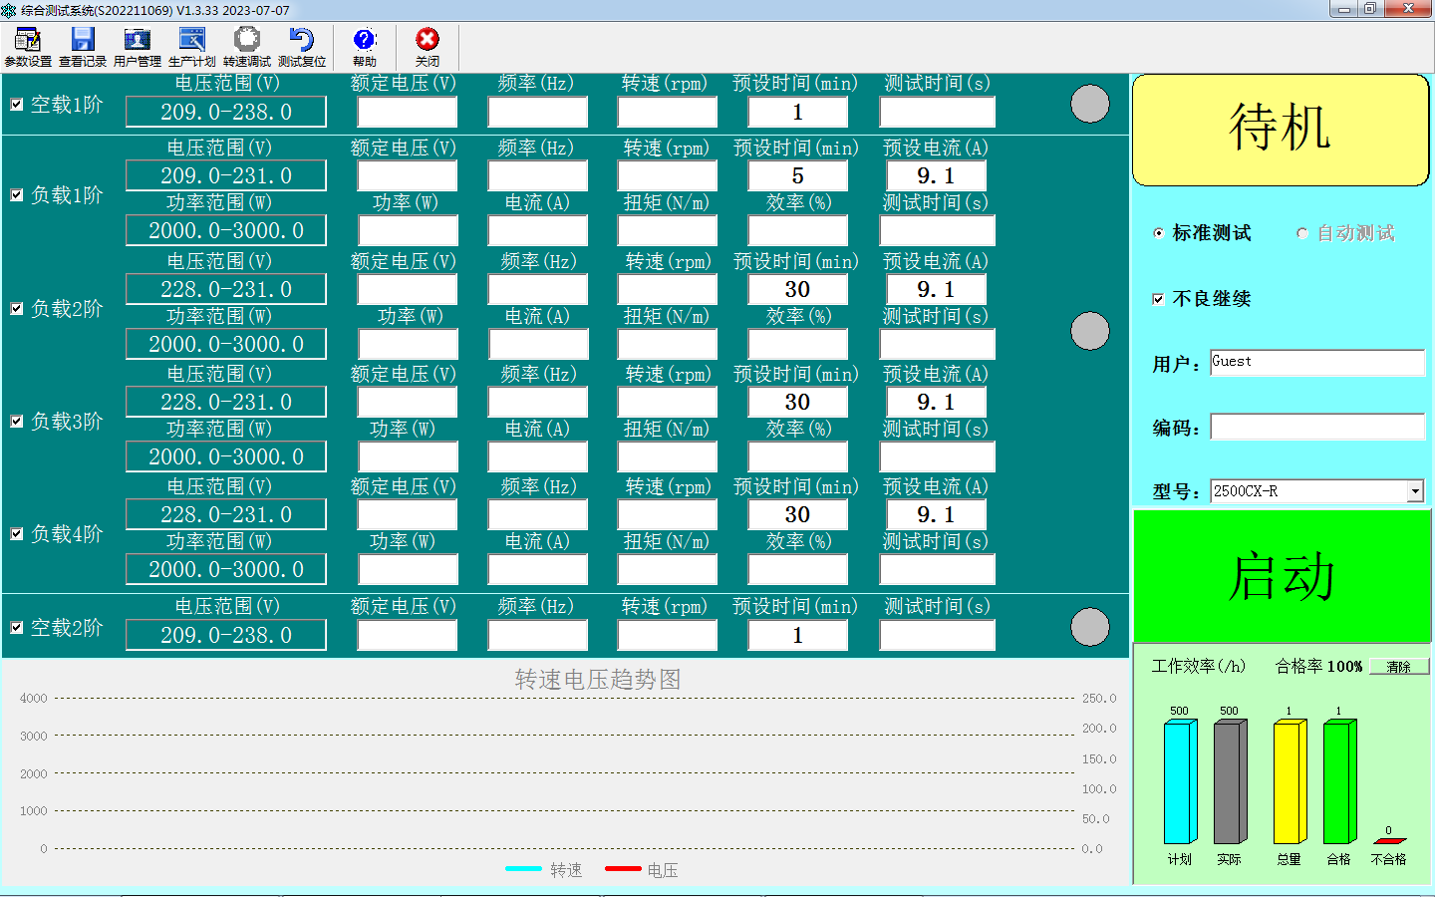Toggle the 不良继续 checkbox
Image resolution: width=1435 pixels, height=897 pixels.
(1158, 299)
